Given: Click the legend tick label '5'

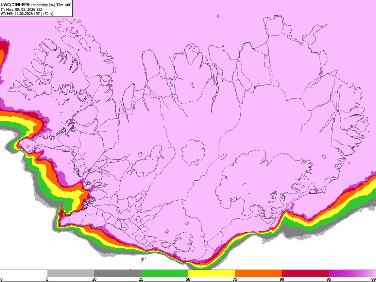Looking at the screenshot, I should [x=47, y=279].
